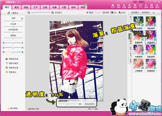Viewport: 162px width, 116px height.
Task: Switch to the 场景 tab
Action: (x=54, y=7)
